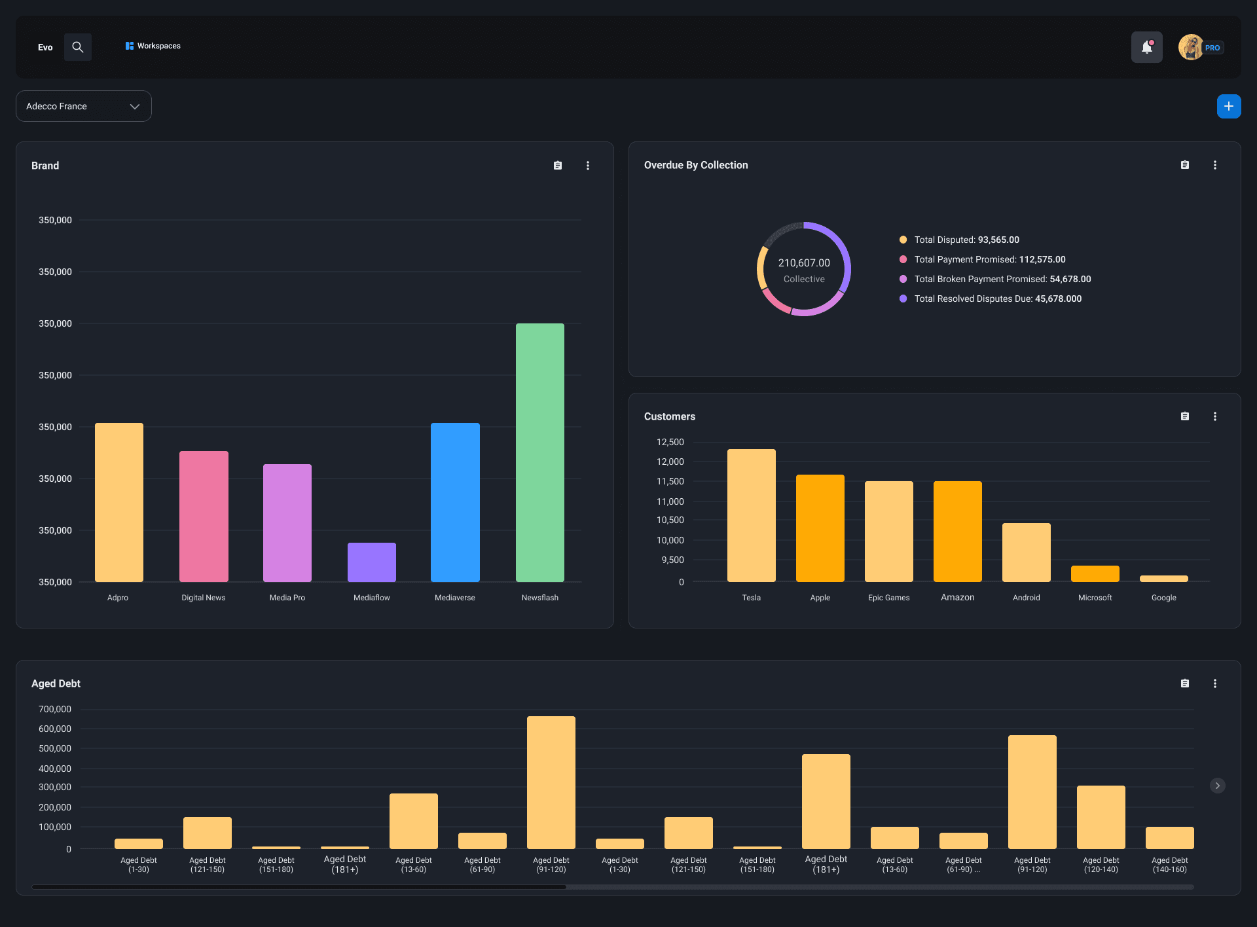
Task: Open Brand panel three-dot menu
Action: coord(588,166)
